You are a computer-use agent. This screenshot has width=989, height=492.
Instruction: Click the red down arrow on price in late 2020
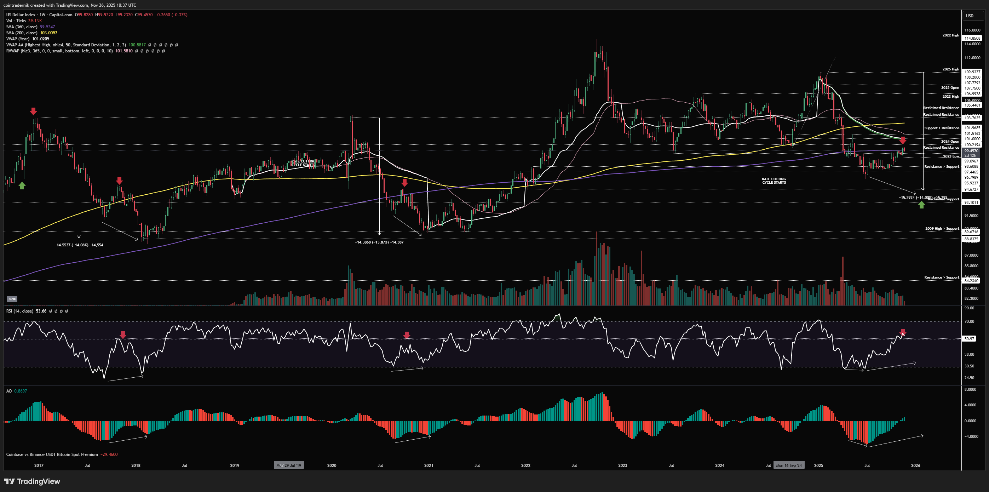tap(404, 182)
